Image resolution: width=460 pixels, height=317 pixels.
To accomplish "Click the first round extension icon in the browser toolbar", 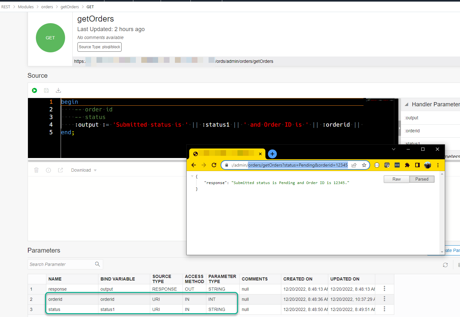I will (377, 165).
